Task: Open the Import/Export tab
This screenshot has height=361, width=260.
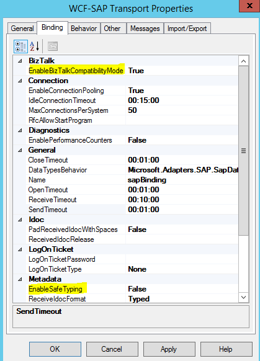Action: pyautogui.click(x=187, y=29)
